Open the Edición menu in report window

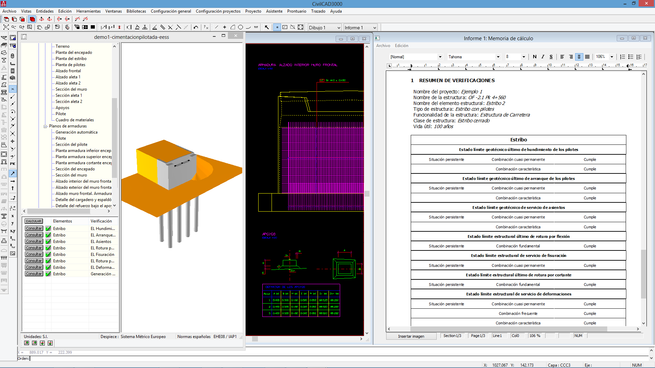point(401,46)
